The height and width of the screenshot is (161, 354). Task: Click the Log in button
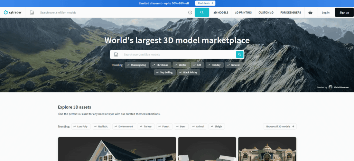point(325,13)
